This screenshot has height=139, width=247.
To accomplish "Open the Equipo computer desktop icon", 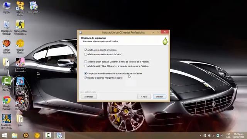I will (7, 7).
